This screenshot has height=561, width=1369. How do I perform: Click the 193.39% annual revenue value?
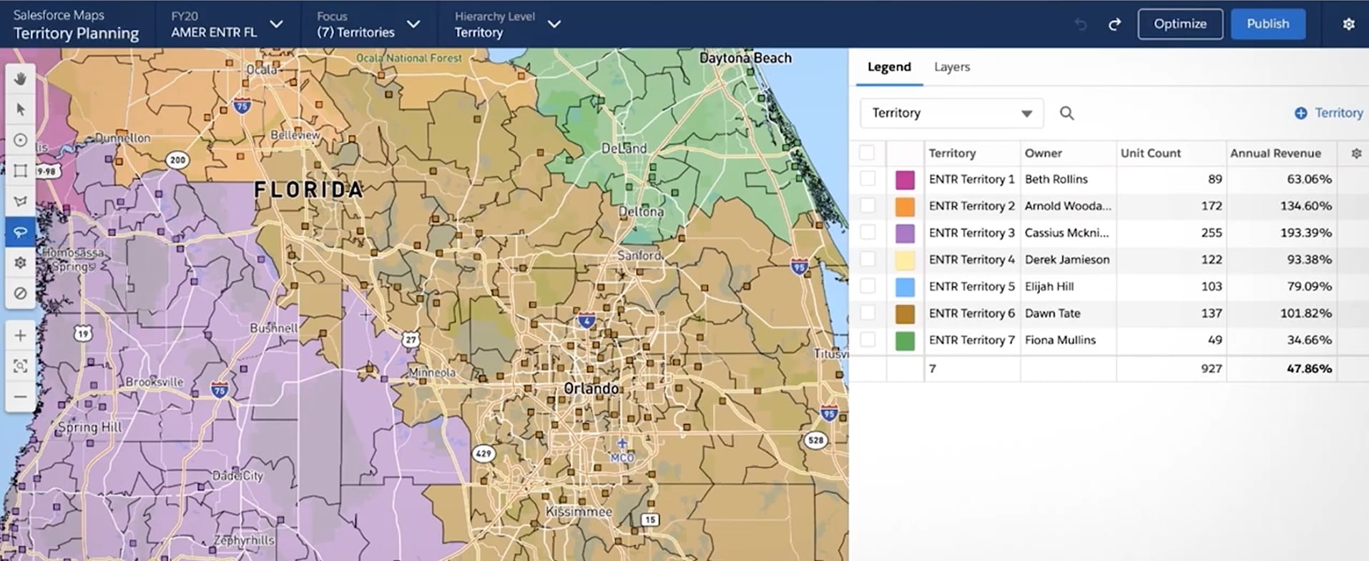(x=1306, y=232)
